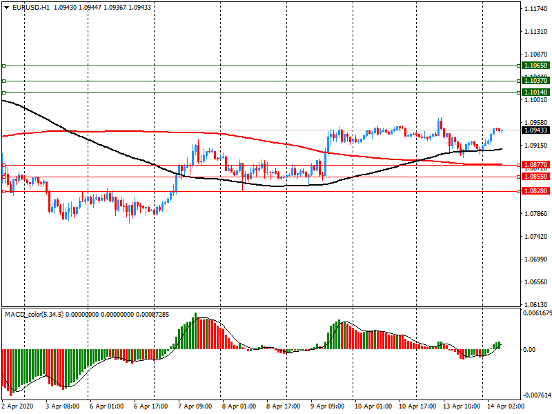Click the EURUSD,H1 chart title text
This screenshot has height=414, width=552.
[30, 7]
